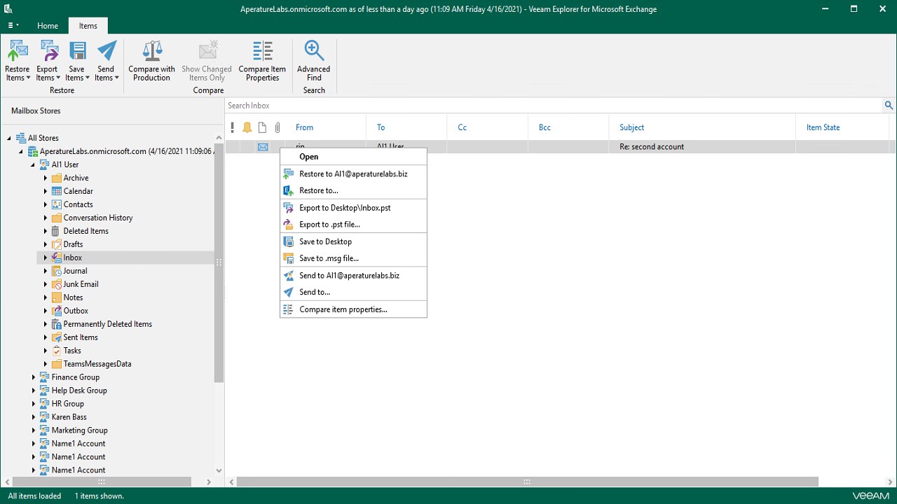Click the Notes folder icon

click(57, 297)
